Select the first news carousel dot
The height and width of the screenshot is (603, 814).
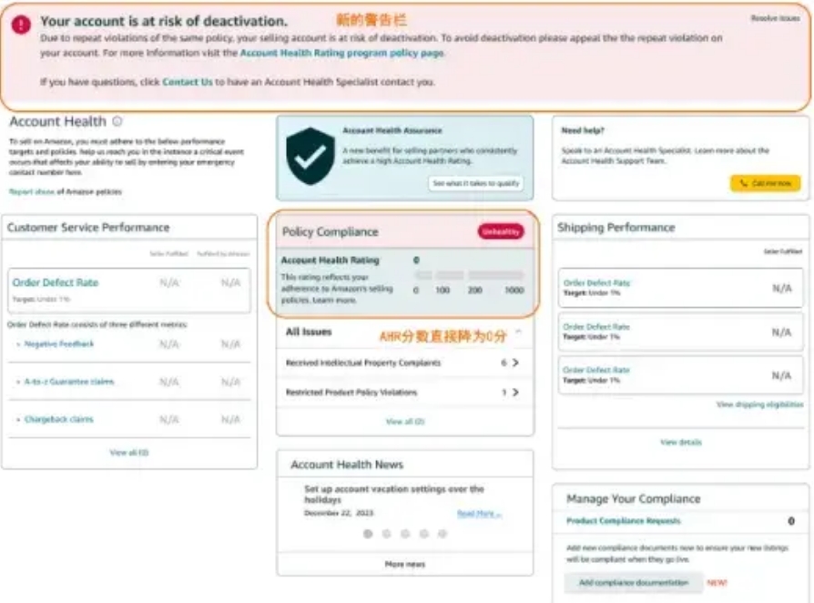[x=368, y=534]
